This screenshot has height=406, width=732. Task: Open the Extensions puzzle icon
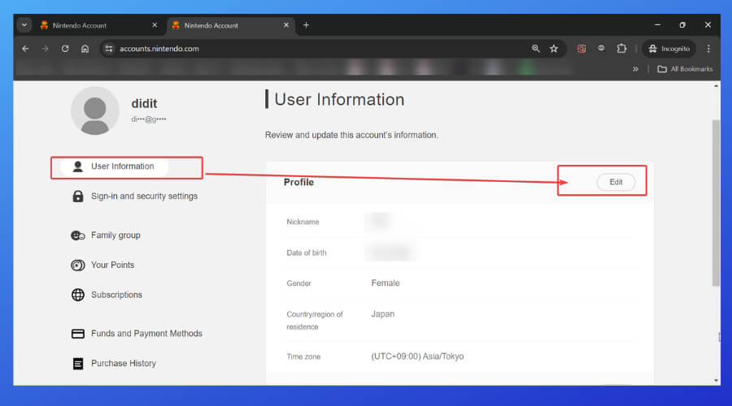point(622,49)
